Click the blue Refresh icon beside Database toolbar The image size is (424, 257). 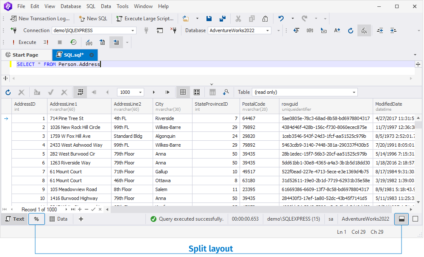tap(351, 30)
